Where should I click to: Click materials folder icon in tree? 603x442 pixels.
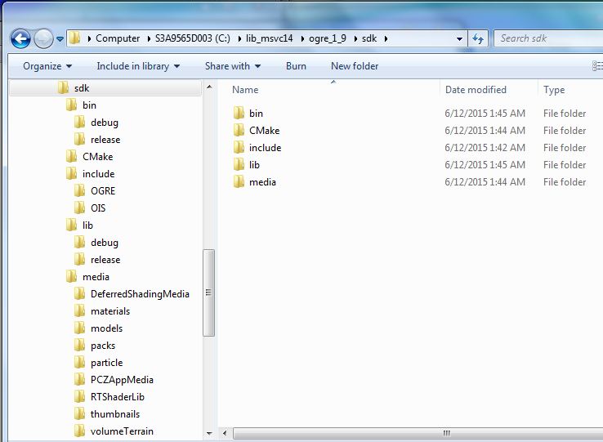[x=79, y=311]
